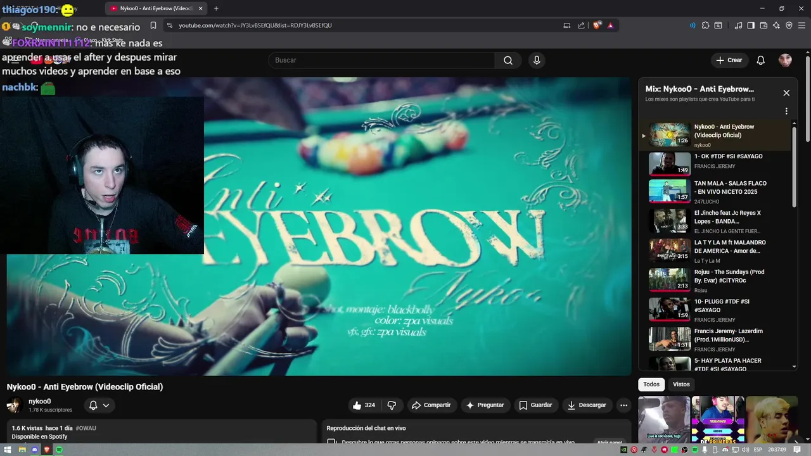Click the Descargar download button
The image size is (811, 456).
587,405
